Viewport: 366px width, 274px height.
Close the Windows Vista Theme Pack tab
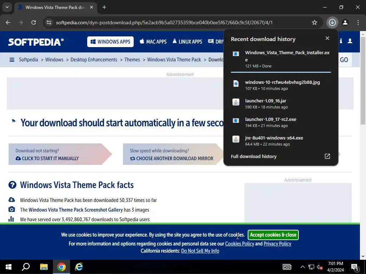tap(91, 7)
